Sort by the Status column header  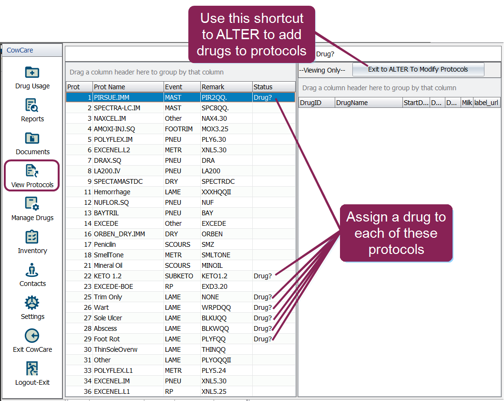tap(273, 87)
